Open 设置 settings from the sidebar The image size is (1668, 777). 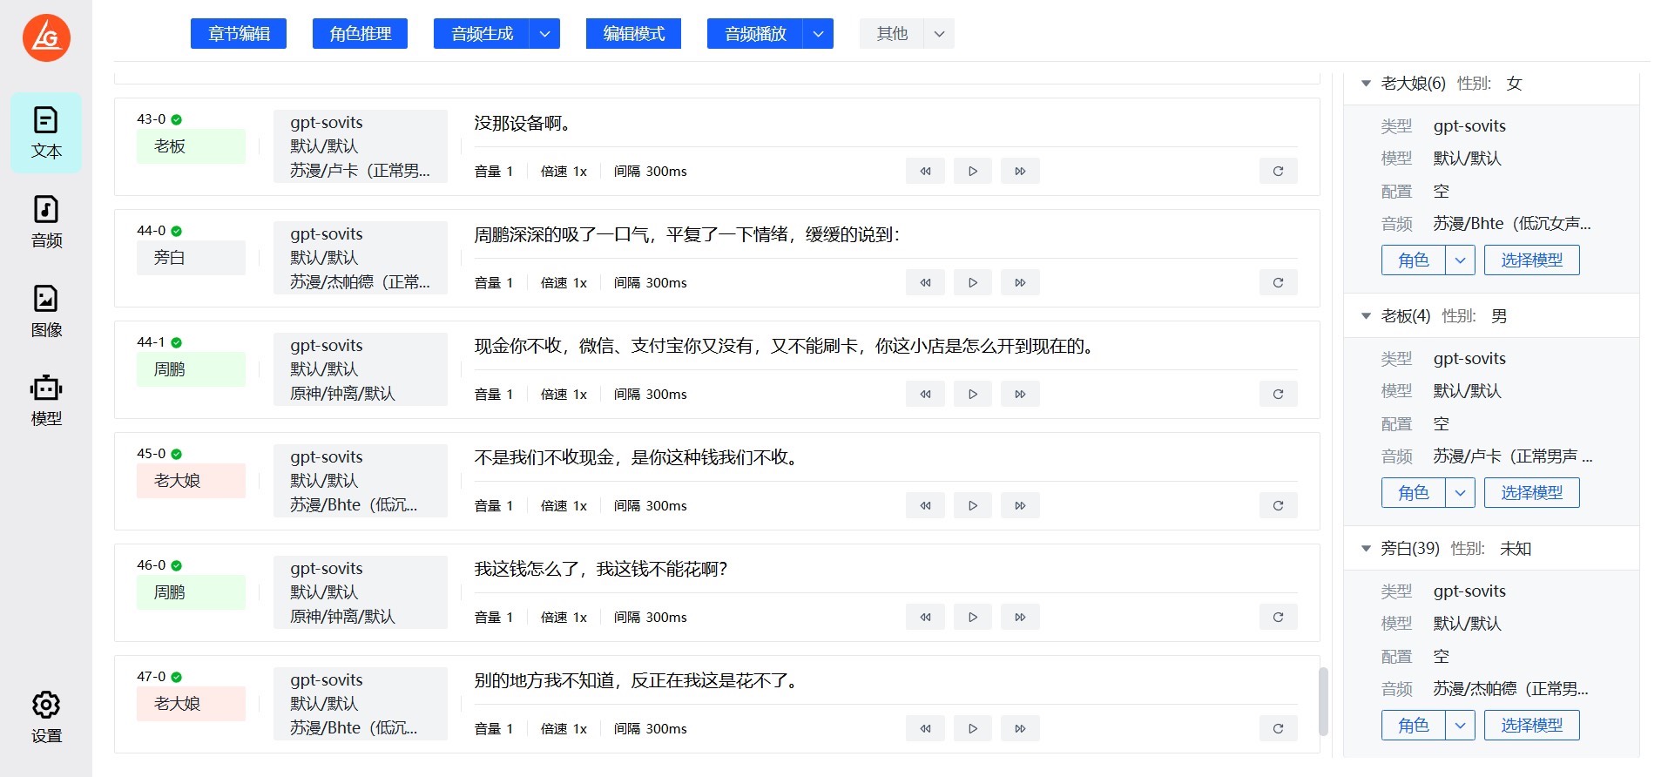click(46, 718)
